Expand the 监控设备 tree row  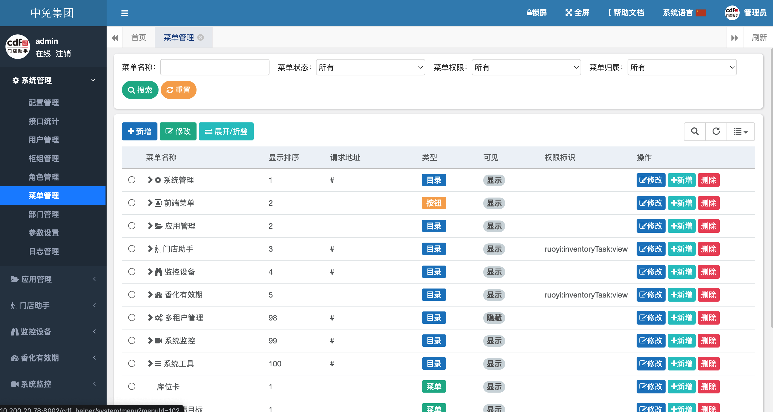(150, 272)
